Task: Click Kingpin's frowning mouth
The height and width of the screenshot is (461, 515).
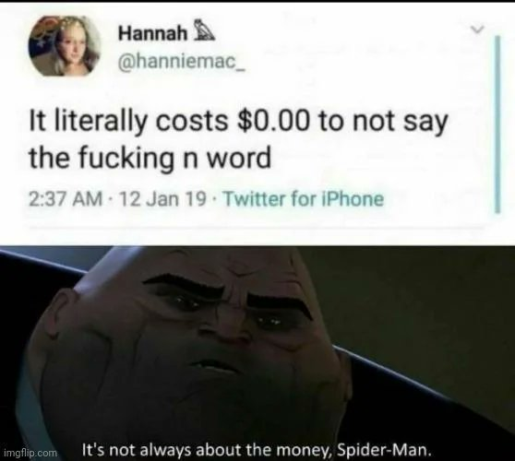Action: pyautogui.click(x=213, y=367)
